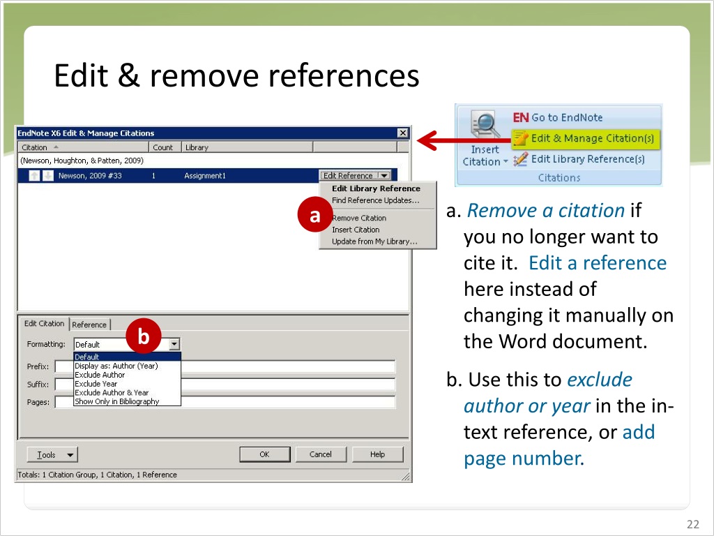Expand the Insert Citation ribbon dropdown arrow
Viewport: 714px width, 536px height.
click(506, 162)
